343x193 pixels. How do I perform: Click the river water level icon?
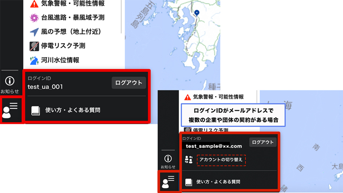pyautogui.click(x=34, y=60)
